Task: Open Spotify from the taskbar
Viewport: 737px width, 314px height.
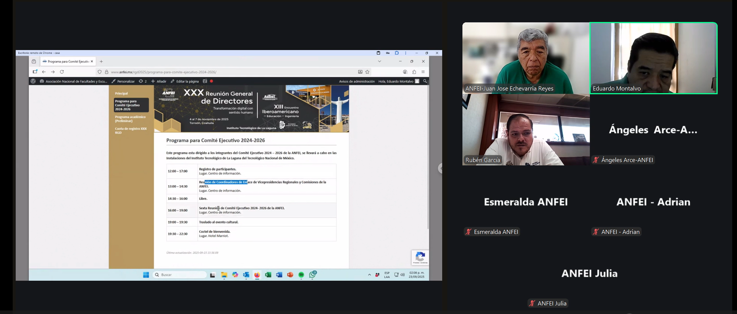Action: (301, 275)
